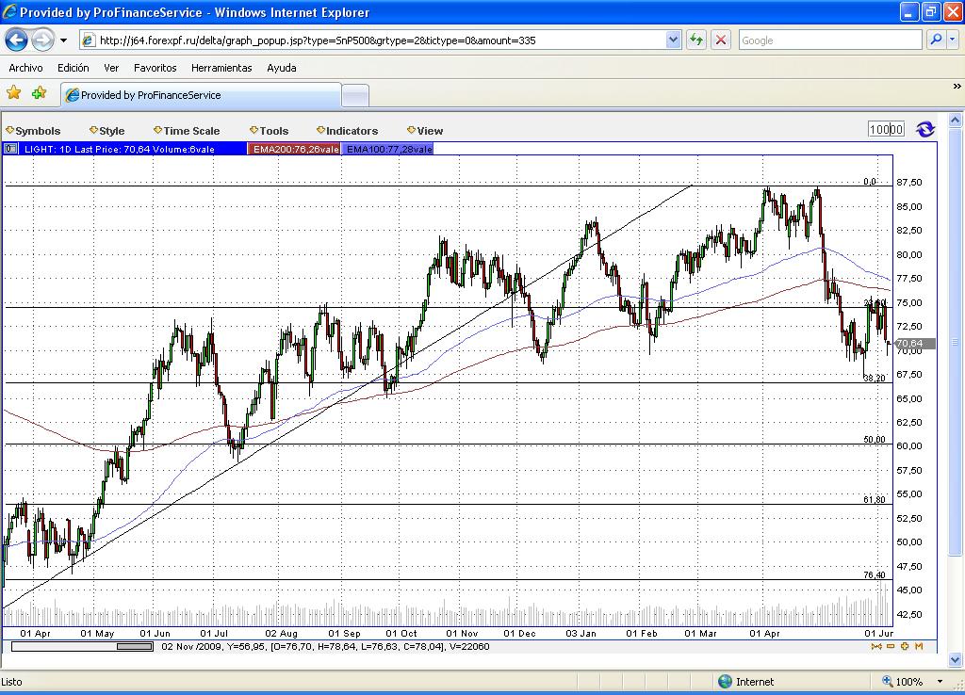
Task: Open the Tools chart menu
Action: (269, 130)
